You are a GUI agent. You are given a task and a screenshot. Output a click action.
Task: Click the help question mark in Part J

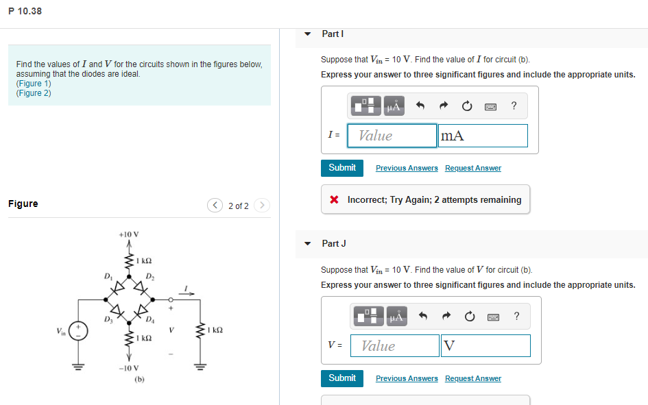(516, 316)
